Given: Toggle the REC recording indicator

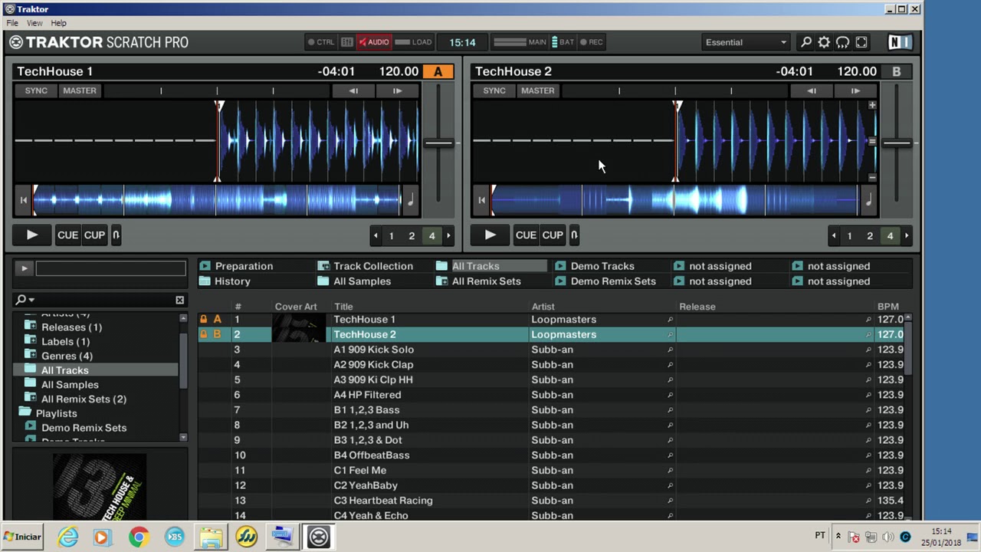Looking at the screenshot, I should (592, 42).
